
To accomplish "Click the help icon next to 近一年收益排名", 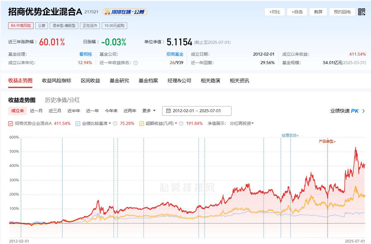I will [136, 63].
